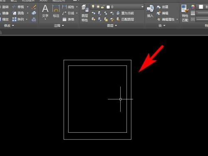Open the dropdown arrow beside 引线
The image size is (208, 156).
pyautogui.click(x=77, y=13)
